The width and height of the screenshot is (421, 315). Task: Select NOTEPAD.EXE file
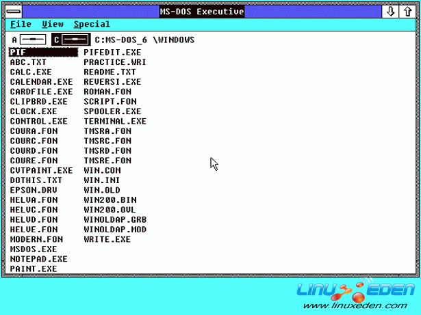click(38, 259)
